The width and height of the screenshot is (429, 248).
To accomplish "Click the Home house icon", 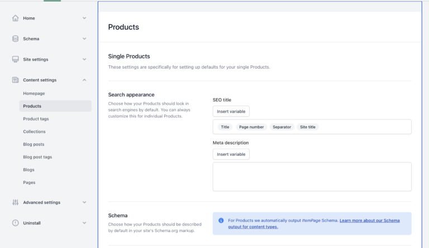I will tap(15, 18).
